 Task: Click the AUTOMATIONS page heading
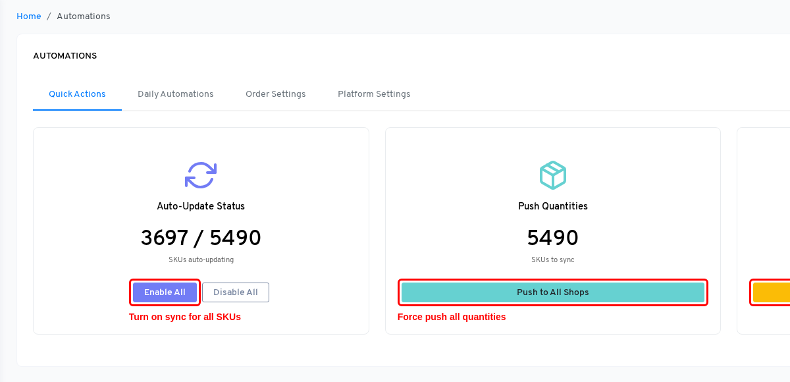coord(65,55)
